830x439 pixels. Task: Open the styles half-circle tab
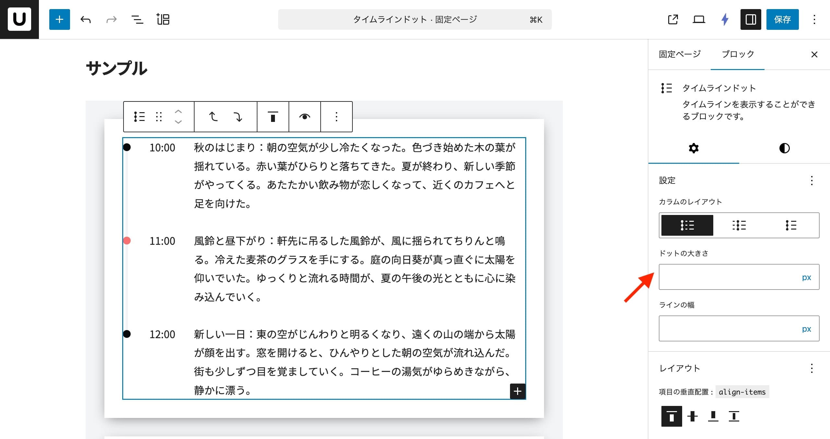click(784, 148)
